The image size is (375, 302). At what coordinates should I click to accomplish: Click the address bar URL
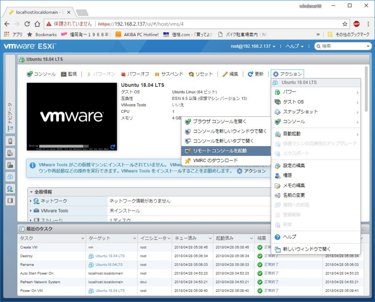point(141,24)
